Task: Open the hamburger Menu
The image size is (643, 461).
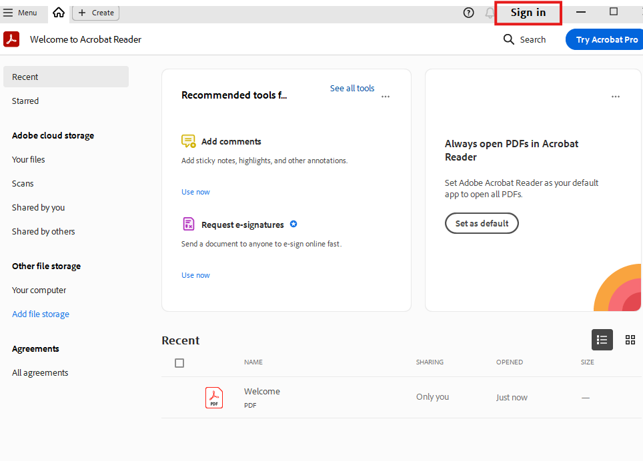Action: tap(20, 13)
